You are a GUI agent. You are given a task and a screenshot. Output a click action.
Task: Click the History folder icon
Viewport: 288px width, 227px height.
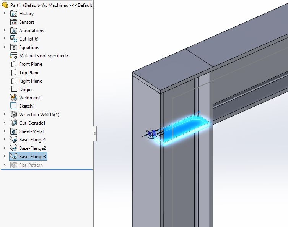[14, 14]
